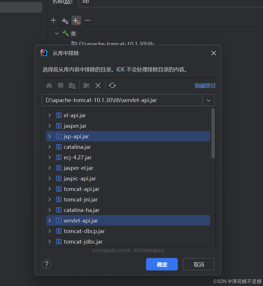The height and width of the screenshot is (286, 263).
Task: Click the plus icon to add classes
Action: tap(53, 20)
